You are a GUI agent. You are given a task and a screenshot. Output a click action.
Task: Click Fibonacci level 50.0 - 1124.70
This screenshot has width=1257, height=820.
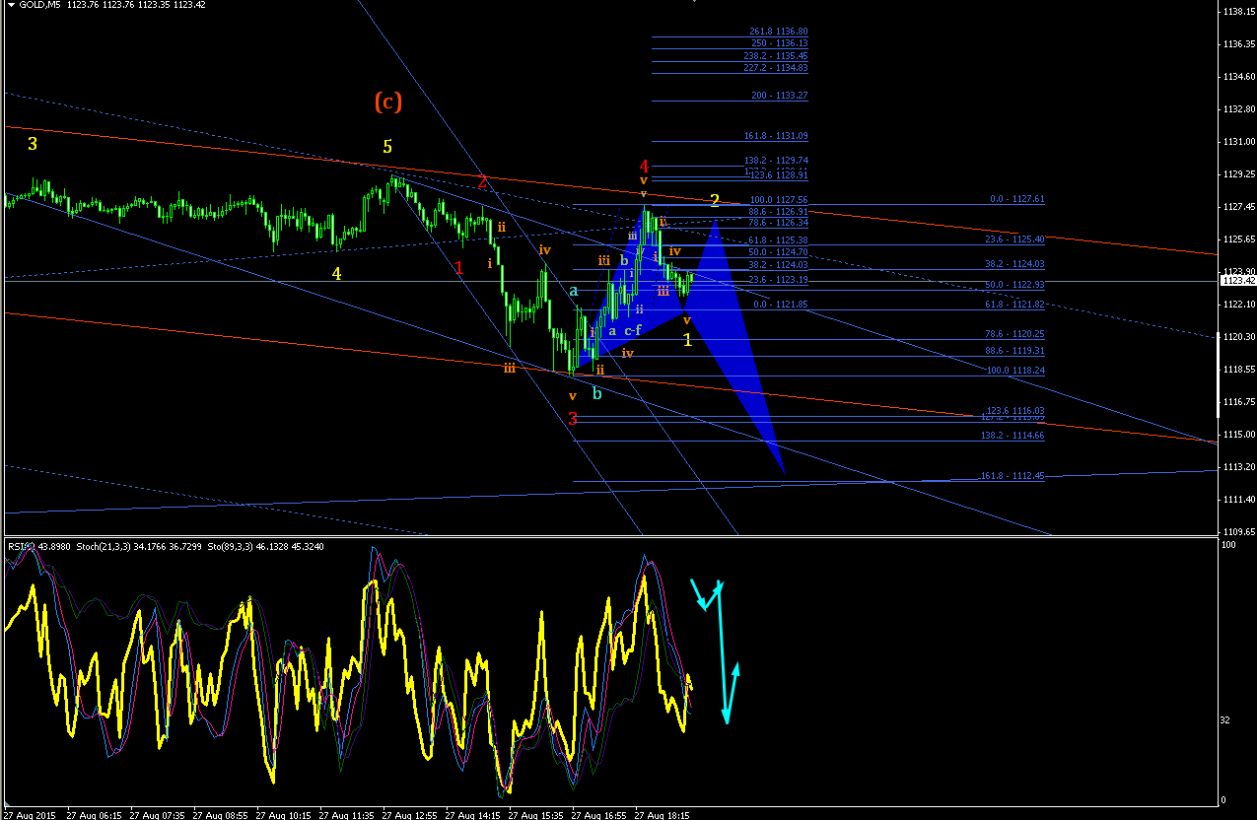[779, 252]
